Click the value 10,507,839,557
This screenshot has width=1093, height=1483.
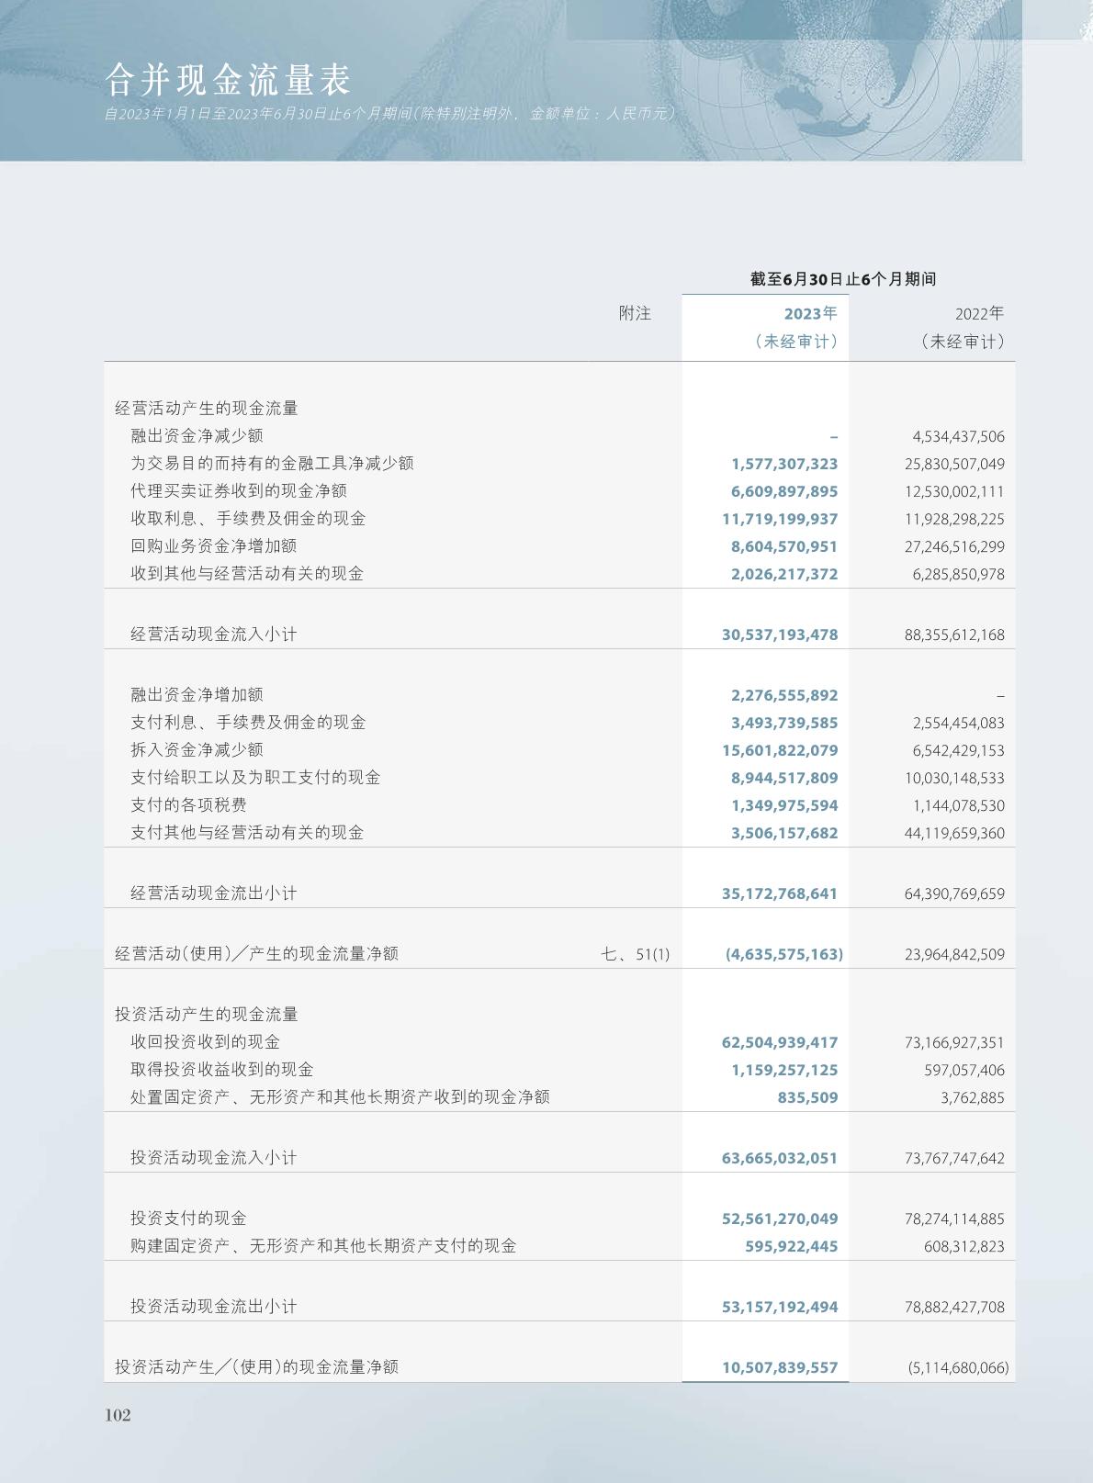coord(780,1367)
